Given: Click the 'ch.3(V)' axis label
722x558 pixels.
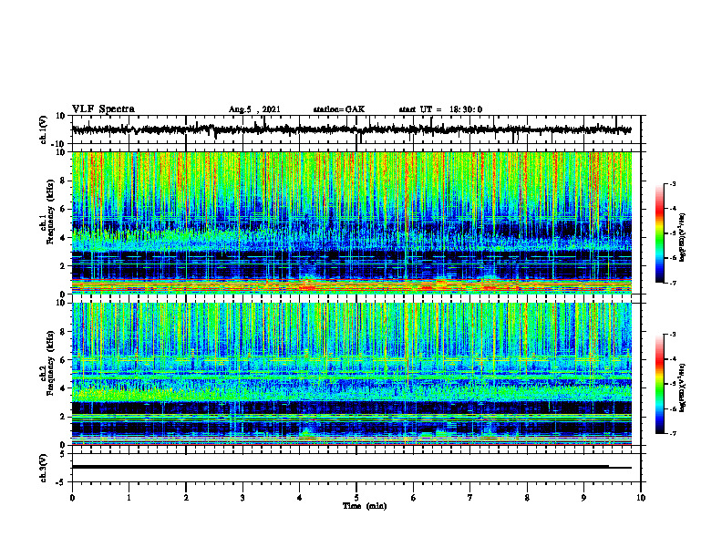Looking at the screenshot, I should [42, 469].
